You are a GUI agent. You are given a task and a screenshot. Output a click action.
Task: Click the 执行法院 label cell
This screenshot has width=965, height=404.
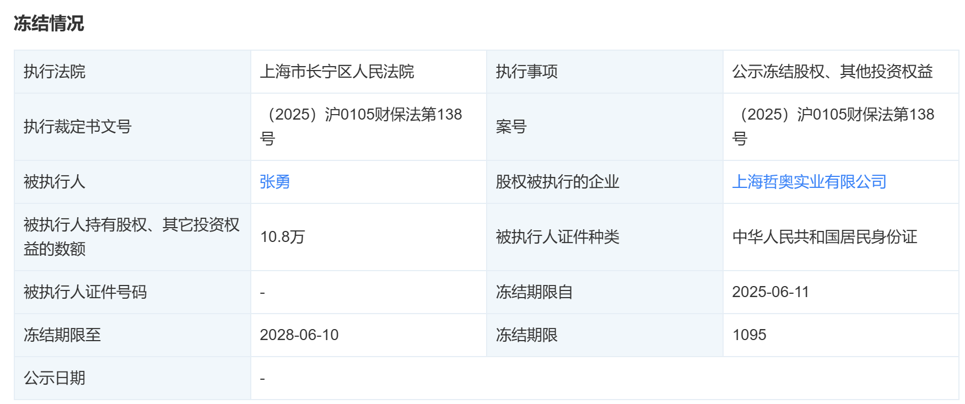(132, 72)
